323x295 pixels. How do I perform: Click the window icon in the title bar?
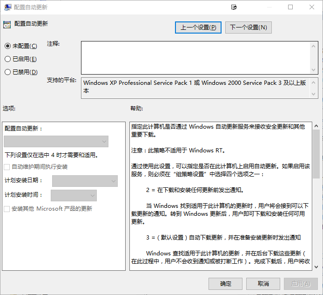(7, 7)
